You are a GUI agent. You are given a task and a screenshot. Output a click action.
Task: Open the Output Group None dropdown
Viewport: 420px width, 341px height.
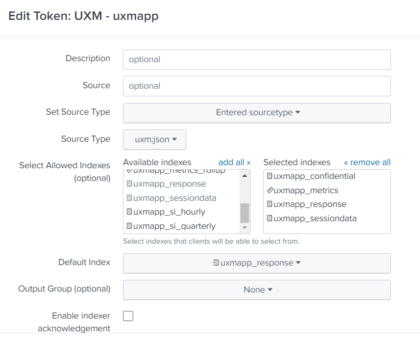coord(257,290)
